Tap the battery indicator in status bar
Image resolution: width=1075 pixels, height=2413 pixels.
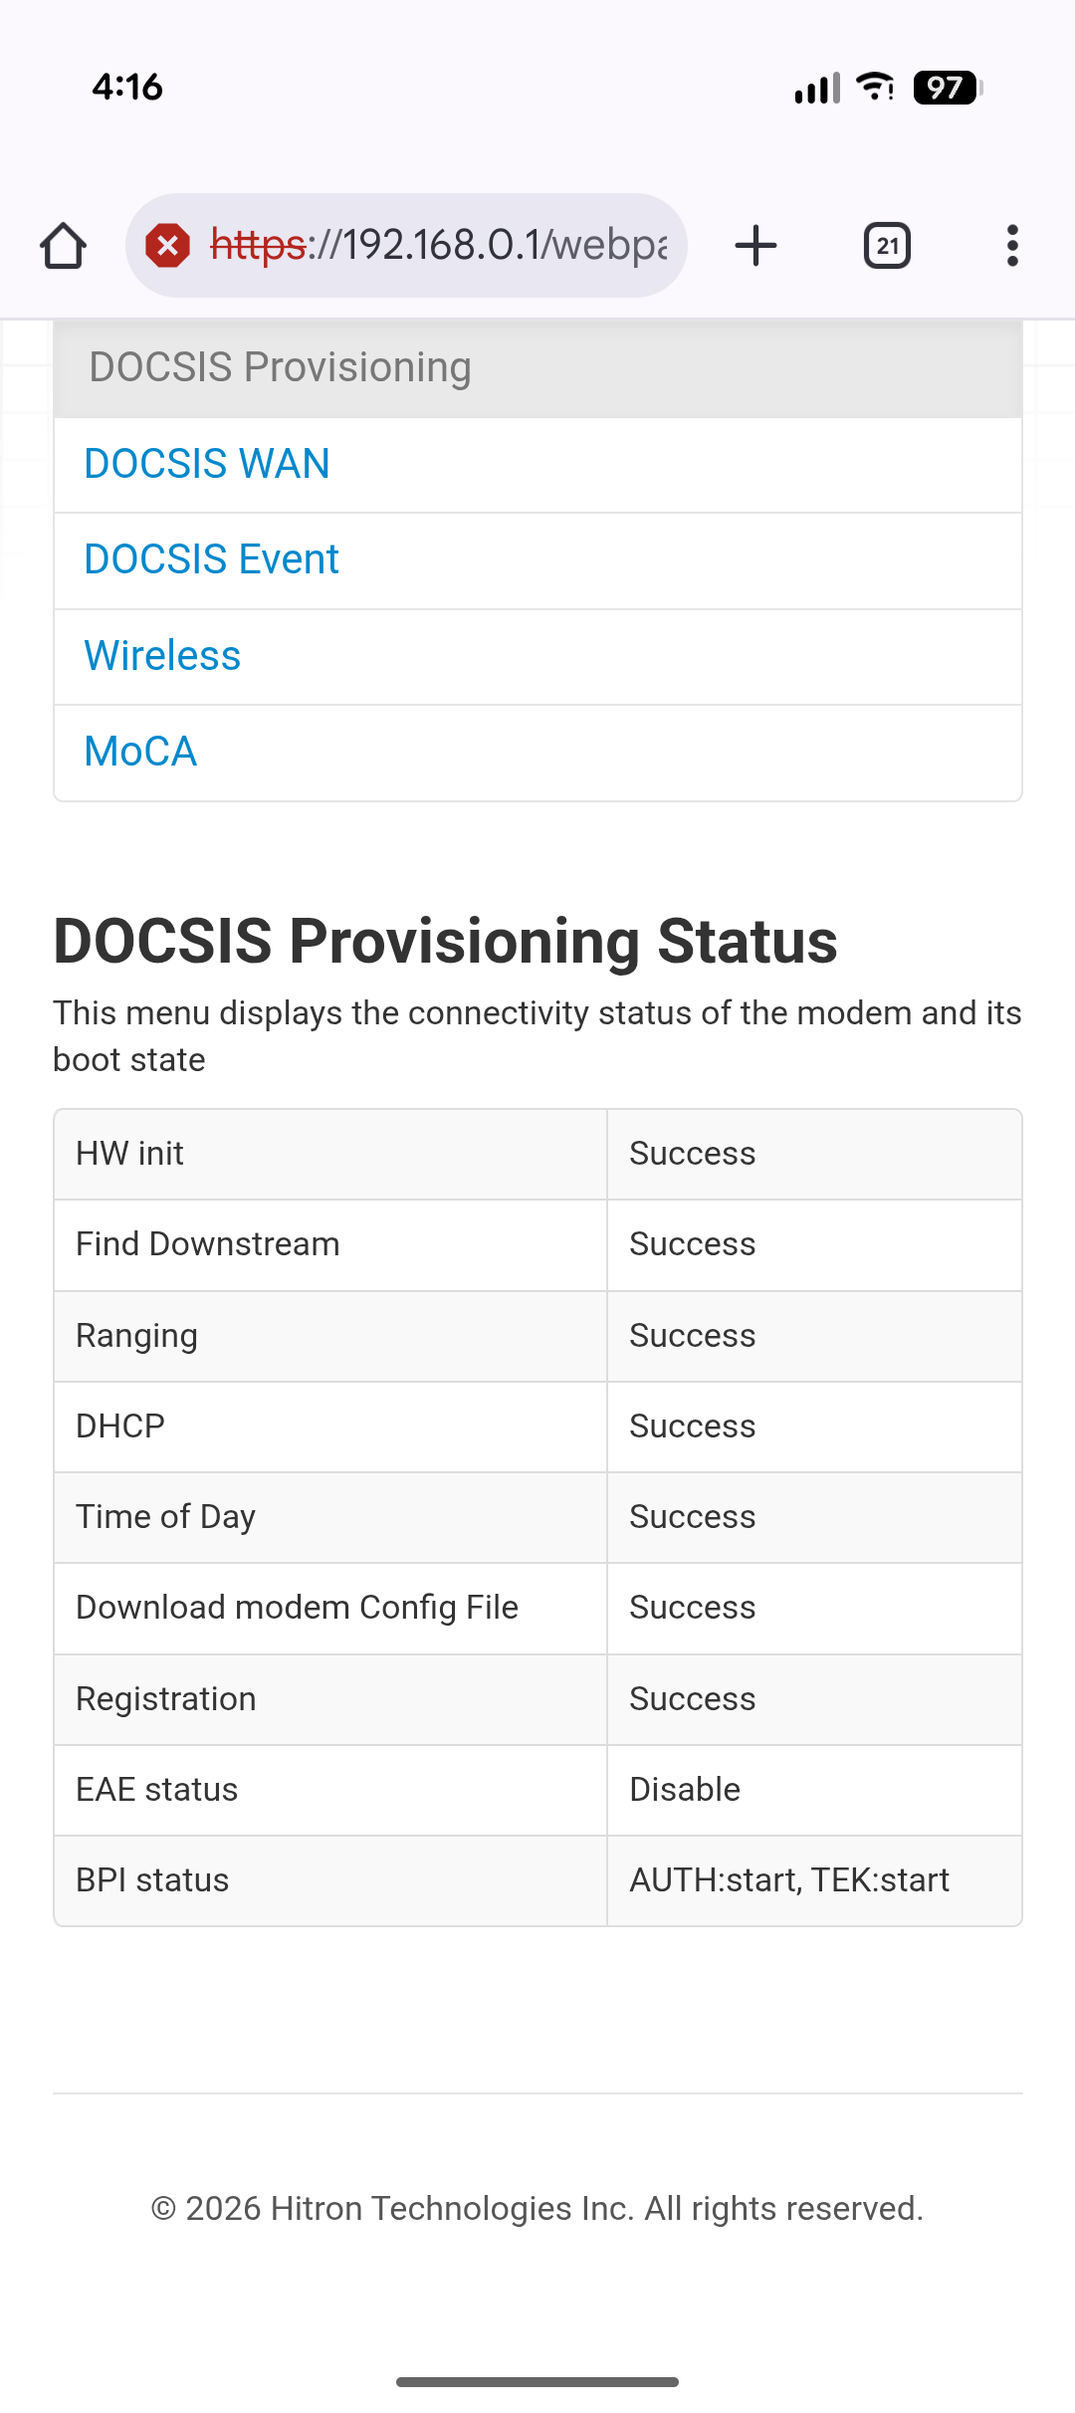point(947,88)
